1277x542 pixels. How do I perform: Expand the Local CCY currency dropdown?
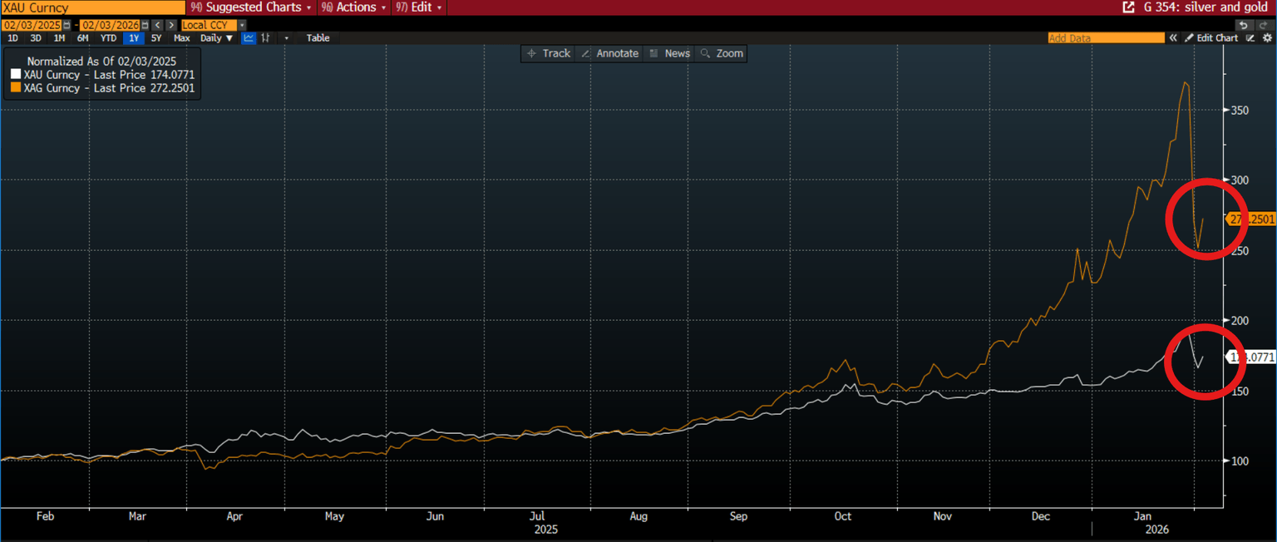[242, 25]
